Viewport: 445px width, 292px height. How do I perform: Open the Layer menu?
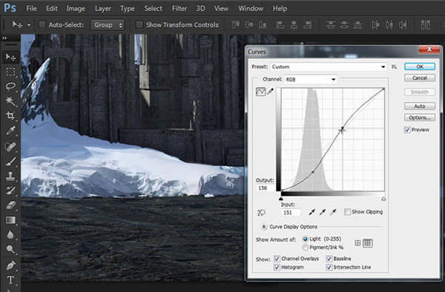point(103,8)
